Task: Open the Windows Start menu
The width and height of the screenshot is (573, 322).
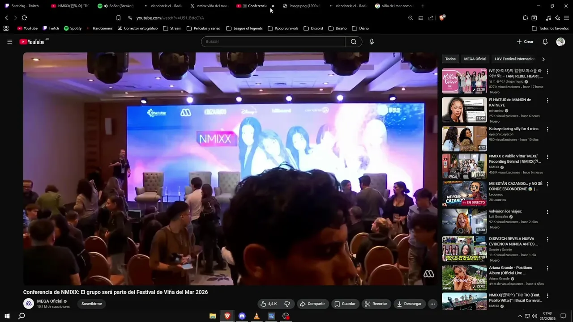Action: 7,316
